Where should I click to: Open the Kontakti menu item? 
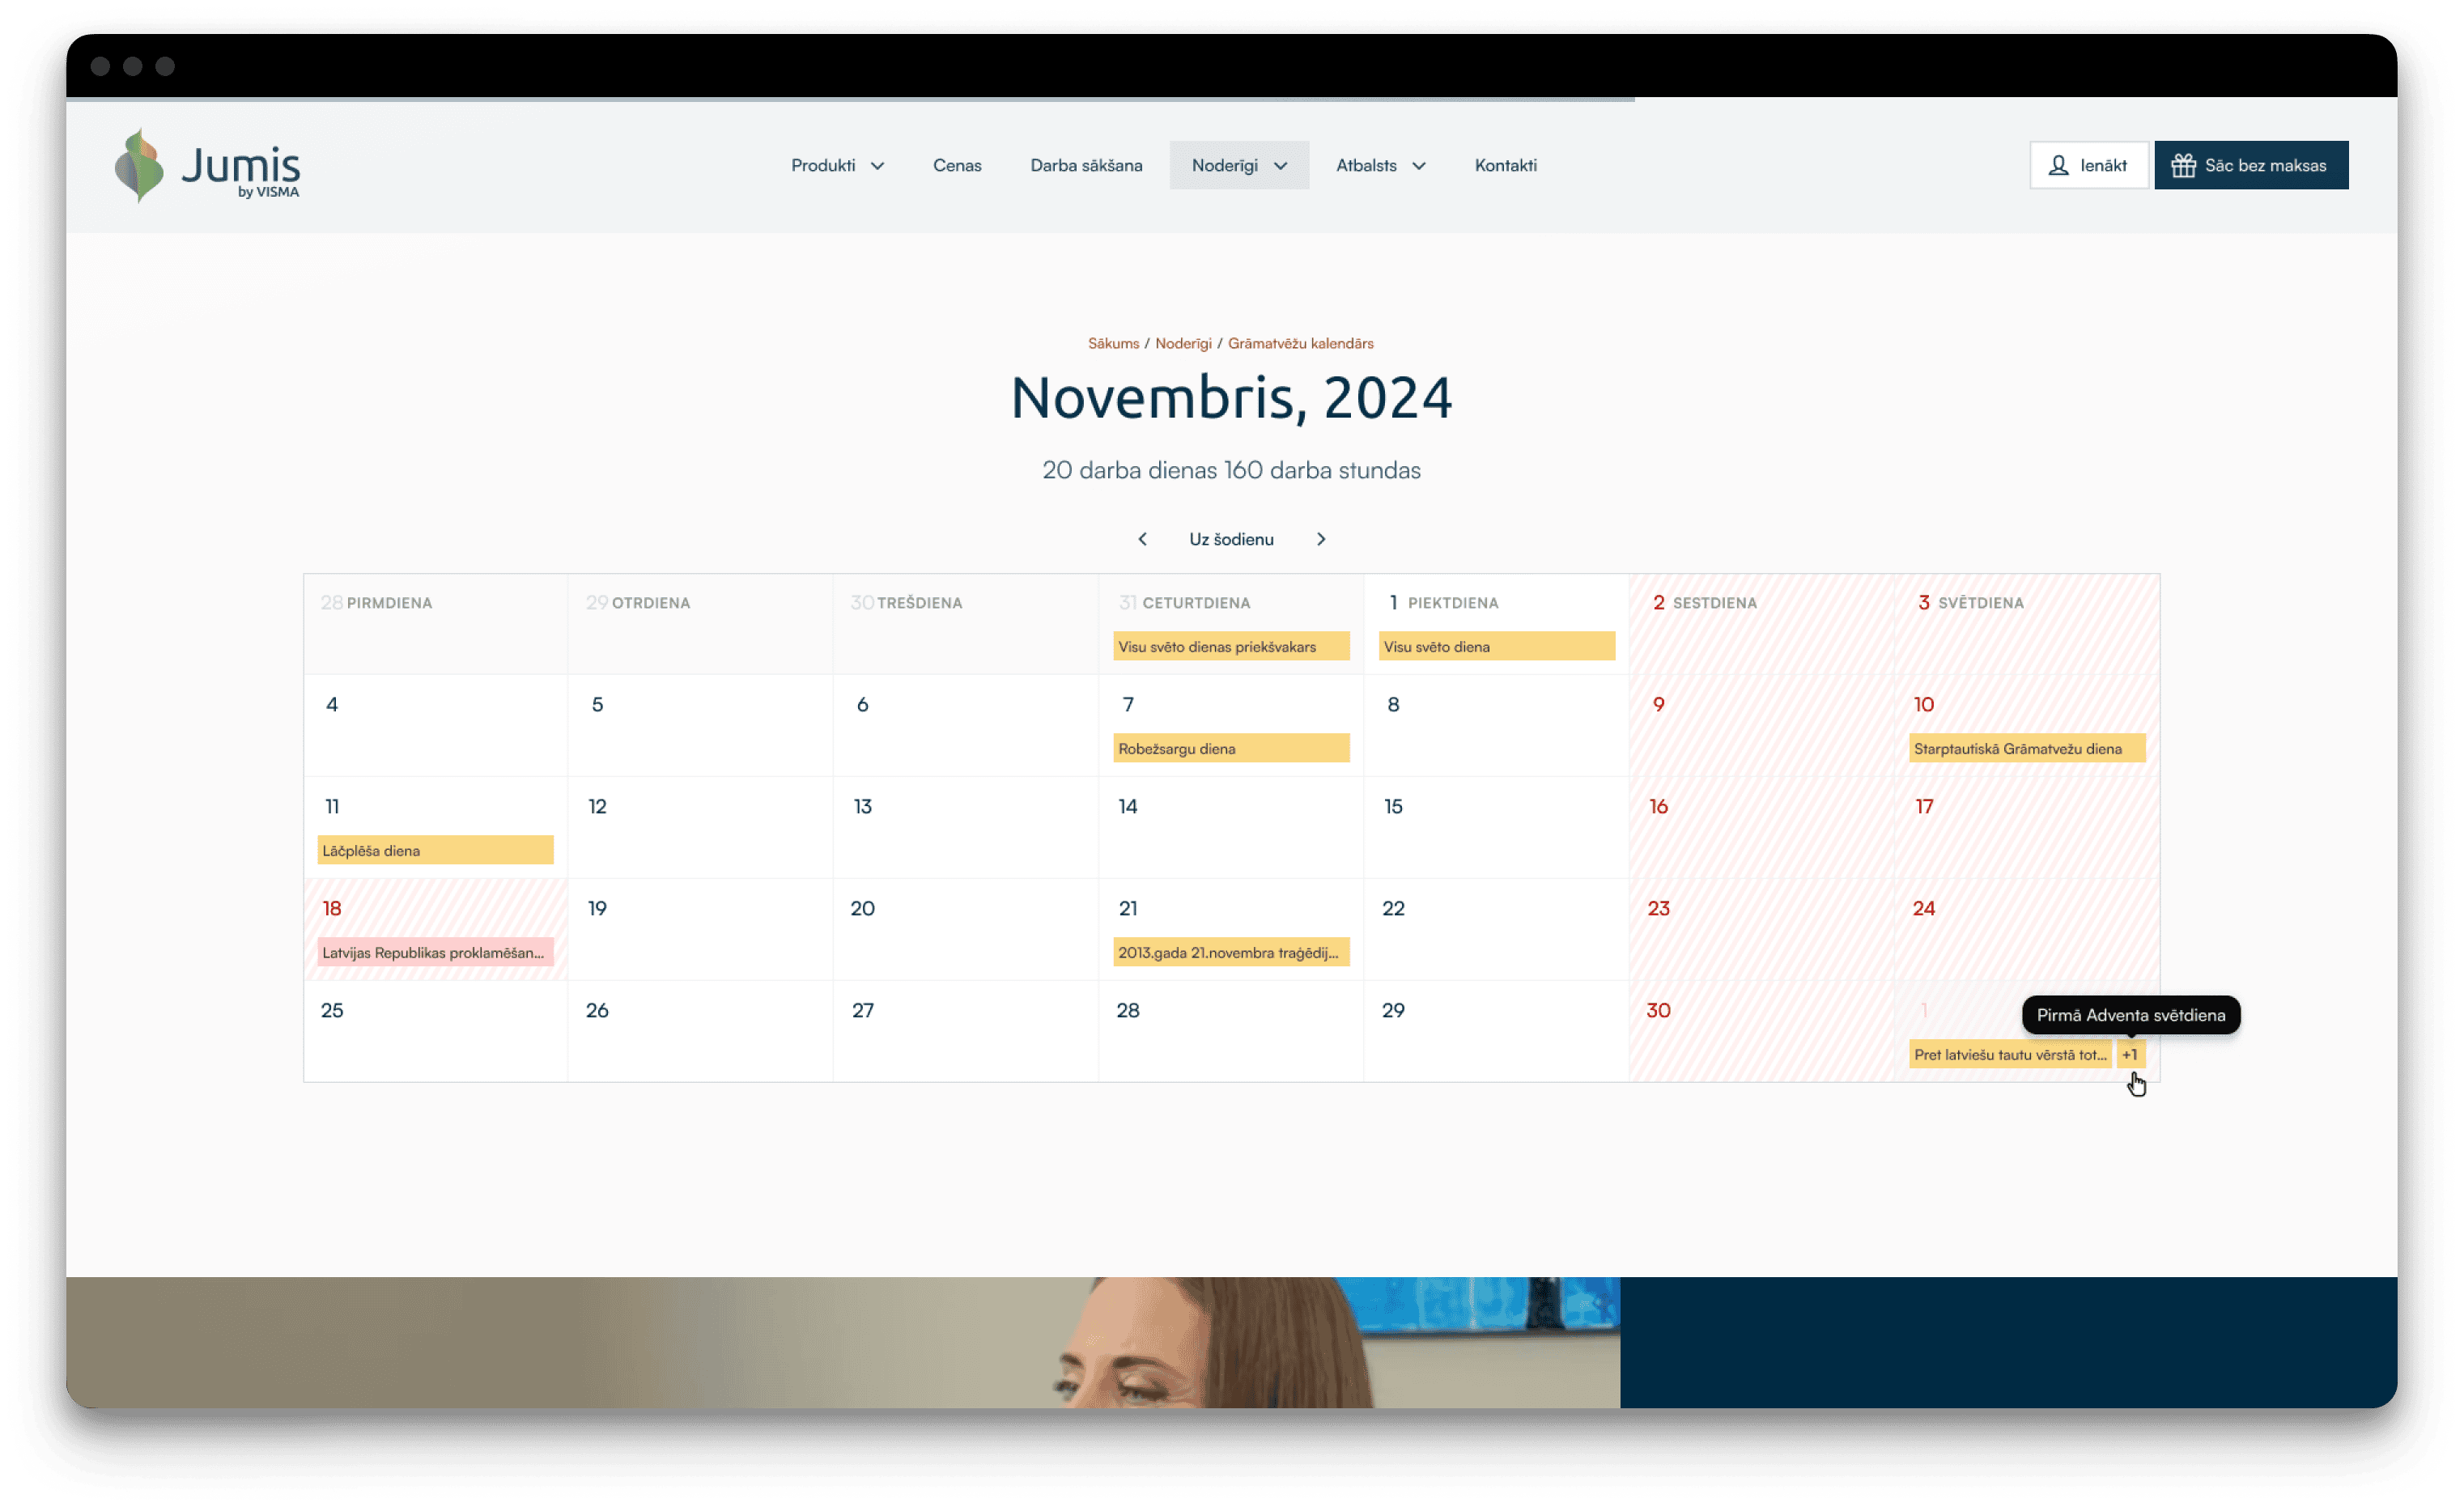point(1505,165)
